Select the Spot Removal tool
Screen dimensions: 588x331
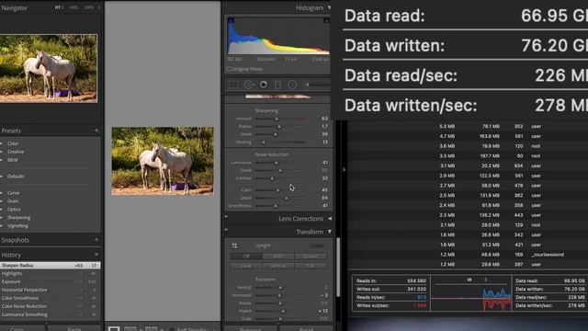[248, 85]
